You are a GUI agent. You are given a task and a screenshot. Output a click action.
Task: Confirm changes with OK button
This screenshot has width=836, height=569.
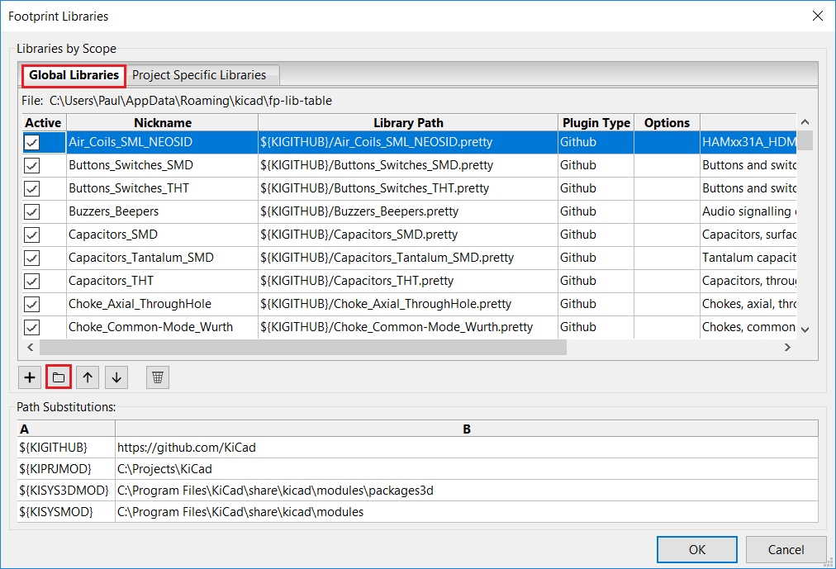[x=697, y=549]
